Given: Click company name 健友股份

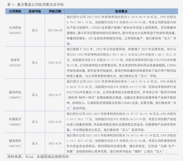Looking at the screenshot, I should [x=15, y=141].
